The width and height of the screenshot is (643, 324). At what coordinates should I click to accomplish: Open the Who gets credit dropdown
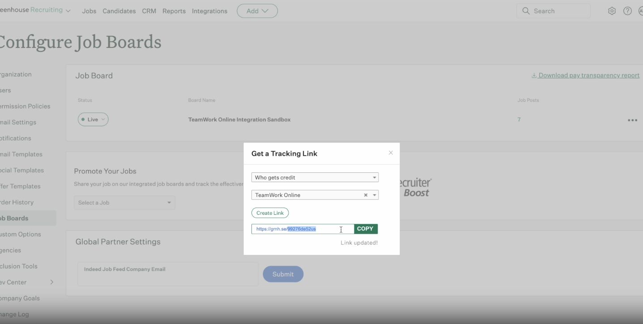[315, 177]
